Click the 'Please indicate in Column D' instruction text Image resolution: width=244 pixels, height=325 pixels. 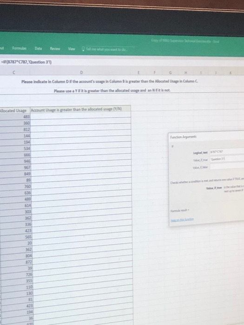coord(110,81)
